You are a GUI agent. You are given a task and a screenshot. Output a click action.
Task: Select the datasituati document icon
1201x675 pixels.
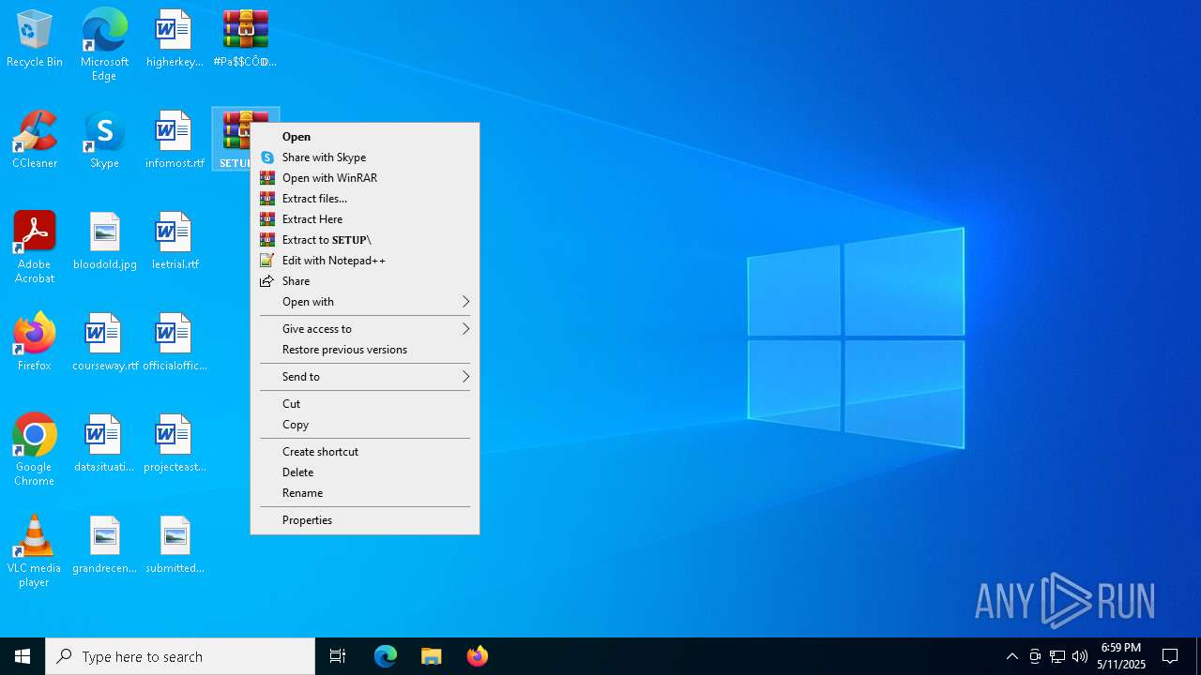pos(104,444)
